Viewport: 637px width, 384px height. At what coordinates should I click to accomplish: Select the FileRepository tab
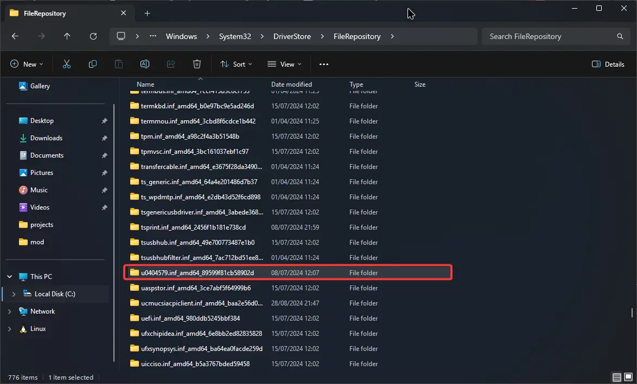tap(69, 14)
